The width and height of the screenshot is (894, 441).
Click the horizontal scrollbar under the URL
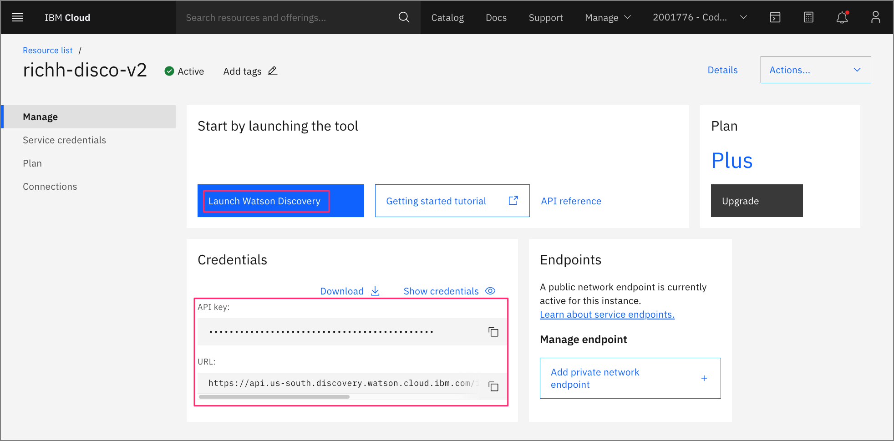tap(274, 397)
